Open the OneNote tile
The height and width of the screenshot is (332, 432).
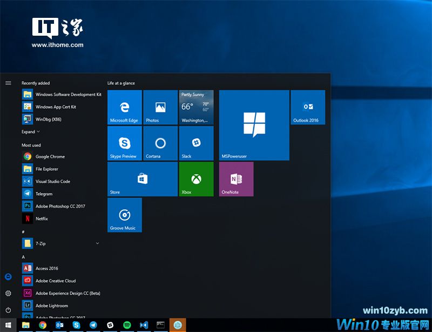tap(236, 179)
